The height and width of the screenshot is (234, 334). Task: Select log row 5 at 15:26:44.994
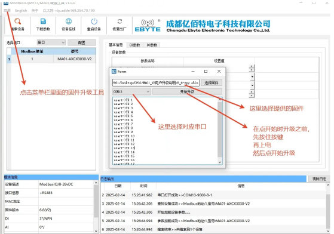213,221
